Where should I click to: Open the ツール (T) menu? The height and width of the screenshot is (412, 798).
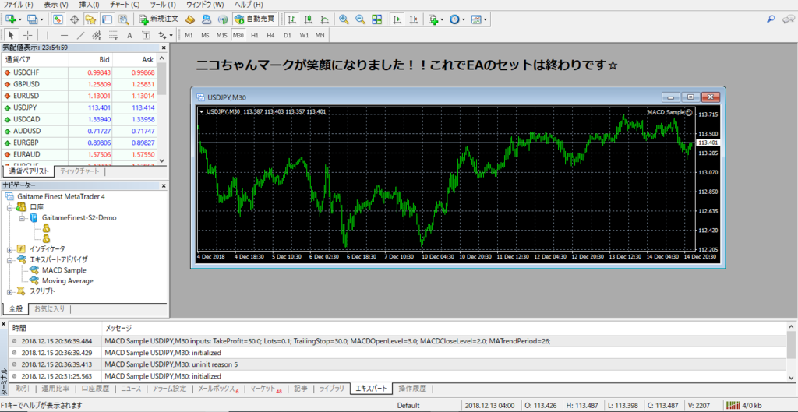coord(163,5)
